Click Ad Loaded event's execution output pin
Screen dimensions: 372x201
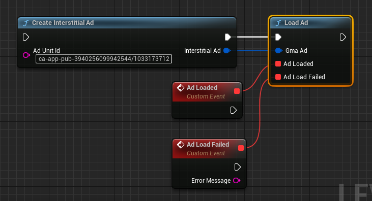tap(234, 110)
